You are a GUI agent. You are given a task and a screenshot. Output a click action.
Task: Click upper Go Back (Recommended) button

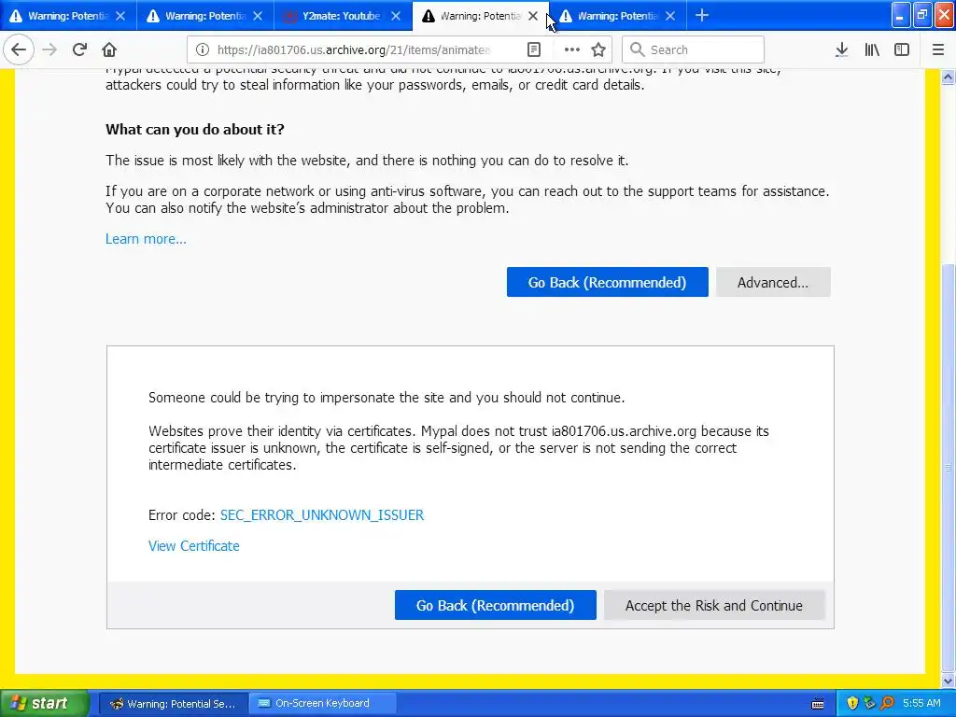[x=607, y=282]
